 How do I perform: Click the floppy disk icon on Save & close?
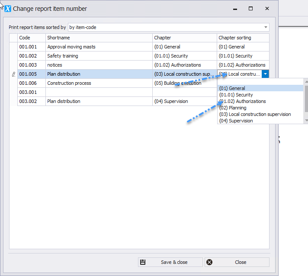(143, 262)
